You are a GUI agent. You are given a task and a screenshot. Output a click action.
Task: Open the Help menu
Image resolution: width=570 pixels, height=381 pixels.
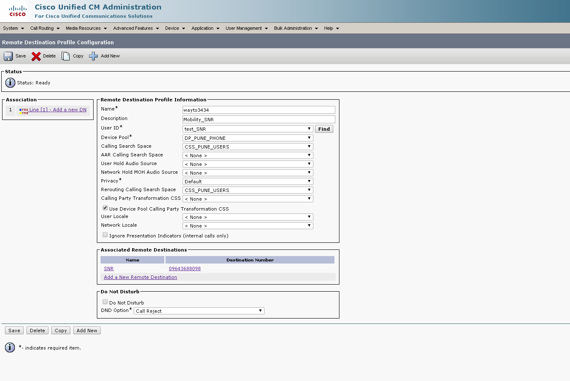click(x=332, y=29)
